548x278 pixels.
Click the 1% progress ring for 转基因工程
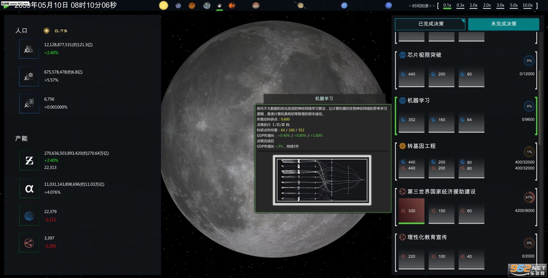coord(529,152)
